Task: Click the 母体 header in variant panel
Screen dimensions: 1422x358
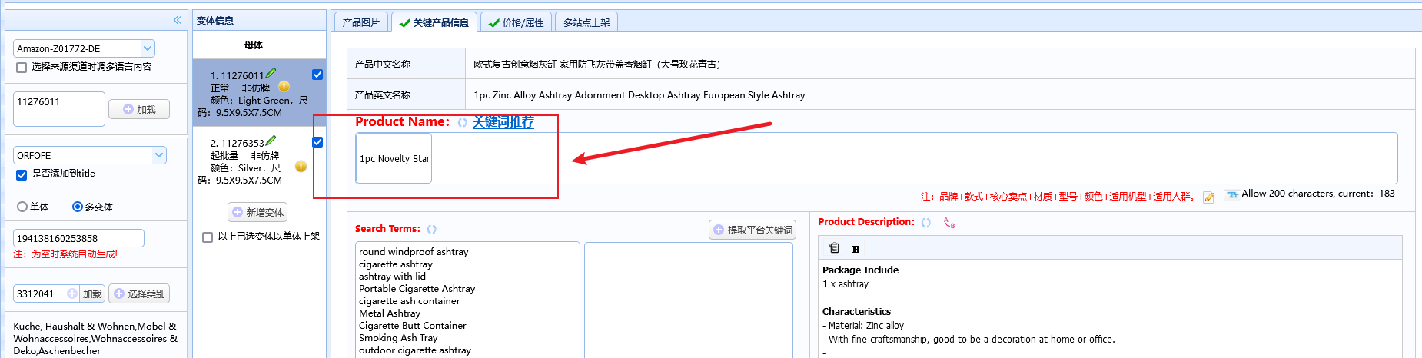Action: click(254, 45)
